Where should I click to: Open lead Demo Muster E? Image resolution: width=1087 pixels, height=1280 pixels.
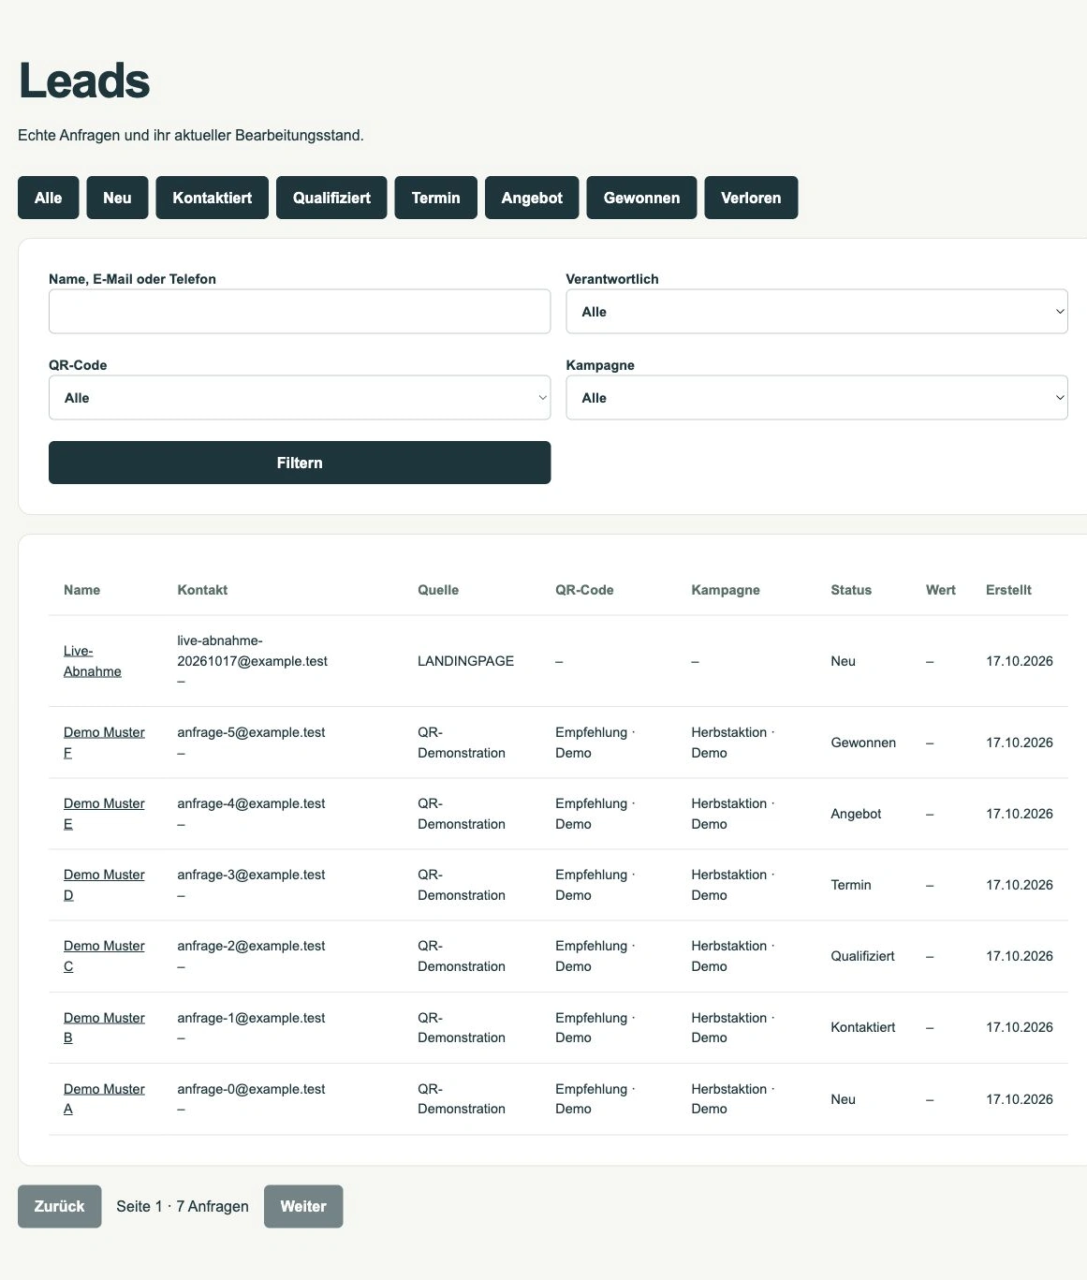click(104, 814)
